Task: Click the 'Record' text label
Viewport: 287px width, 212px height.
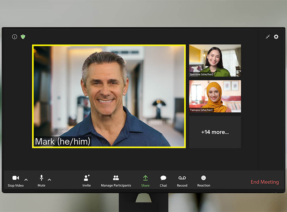Action: coord(182,186)
